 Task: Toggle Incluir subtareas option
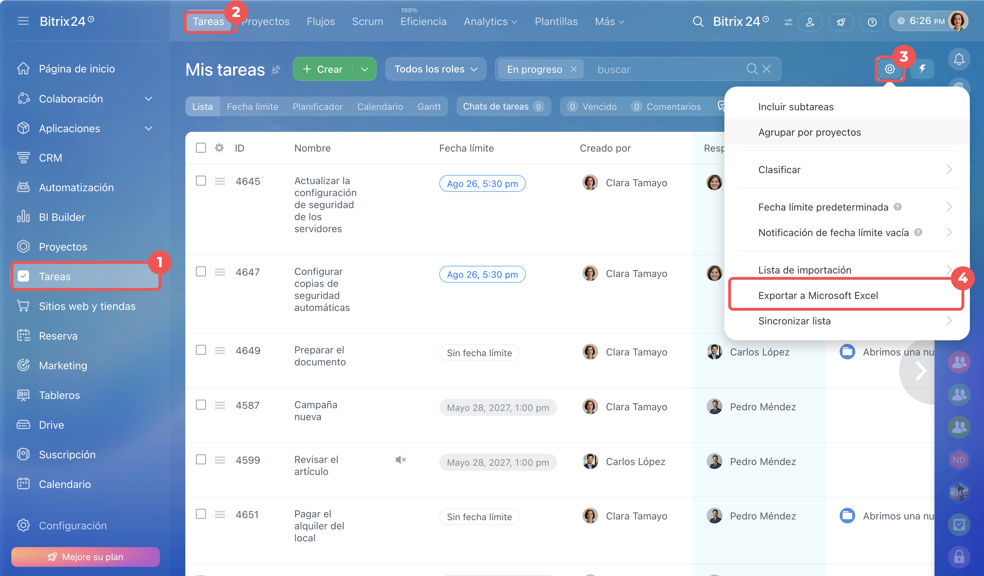846,106
